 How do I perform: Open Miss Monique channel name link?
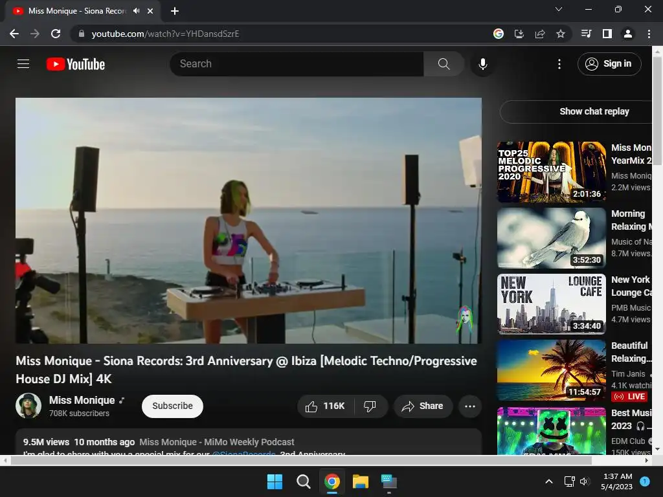click(82, 400)
